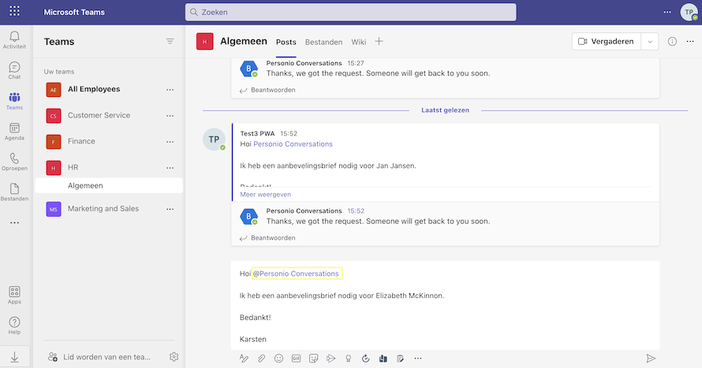Expand message with Meer weergeven
Image resolution: width=702 pixels, height=368 pixels.
(266, 194)
